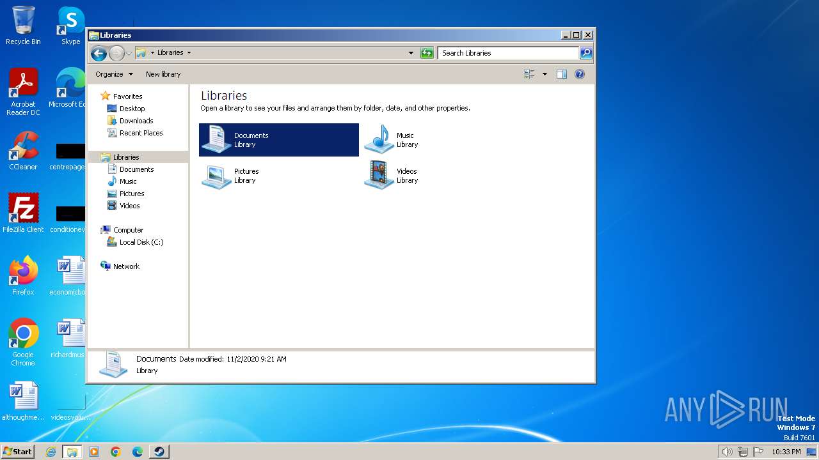This screenshot has width=819, height=460.
Task: Click the volume speaker tray icon
Action: [x=727, y=452]
